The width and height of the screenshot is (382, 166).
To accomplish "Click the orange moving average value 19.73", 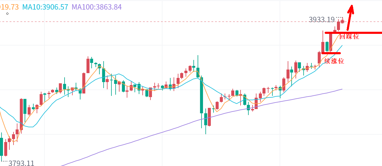I will point(10,7).
